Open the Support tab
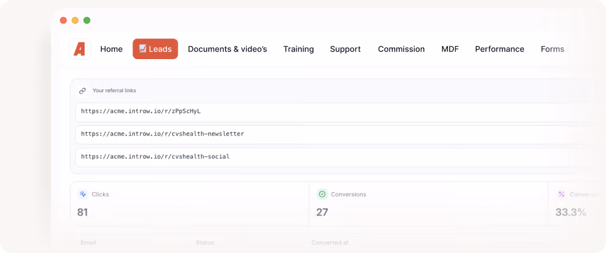This screenshot has width=606, height=253. (345, 49)
